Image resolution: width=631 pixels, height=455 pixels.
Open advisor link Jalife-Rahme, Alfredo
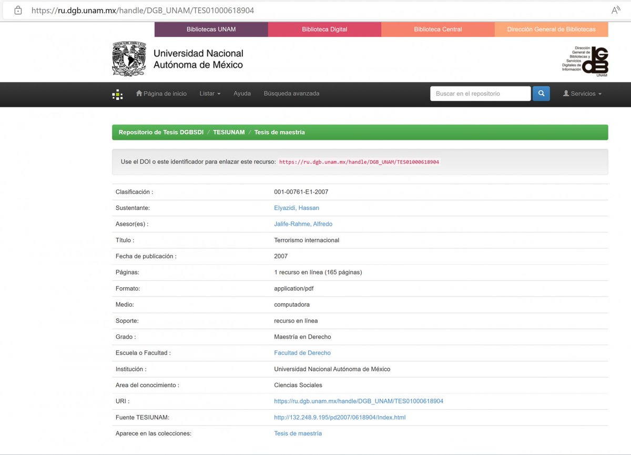(303, 224)
